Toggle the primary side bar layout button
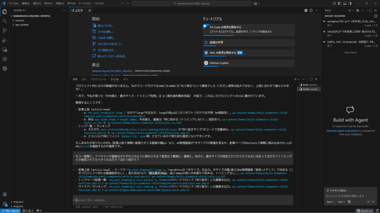 pos(339,3)
